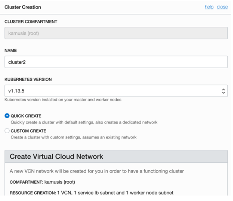Click the Custom Create label text

pyautogui.click(x=28, y=131)
